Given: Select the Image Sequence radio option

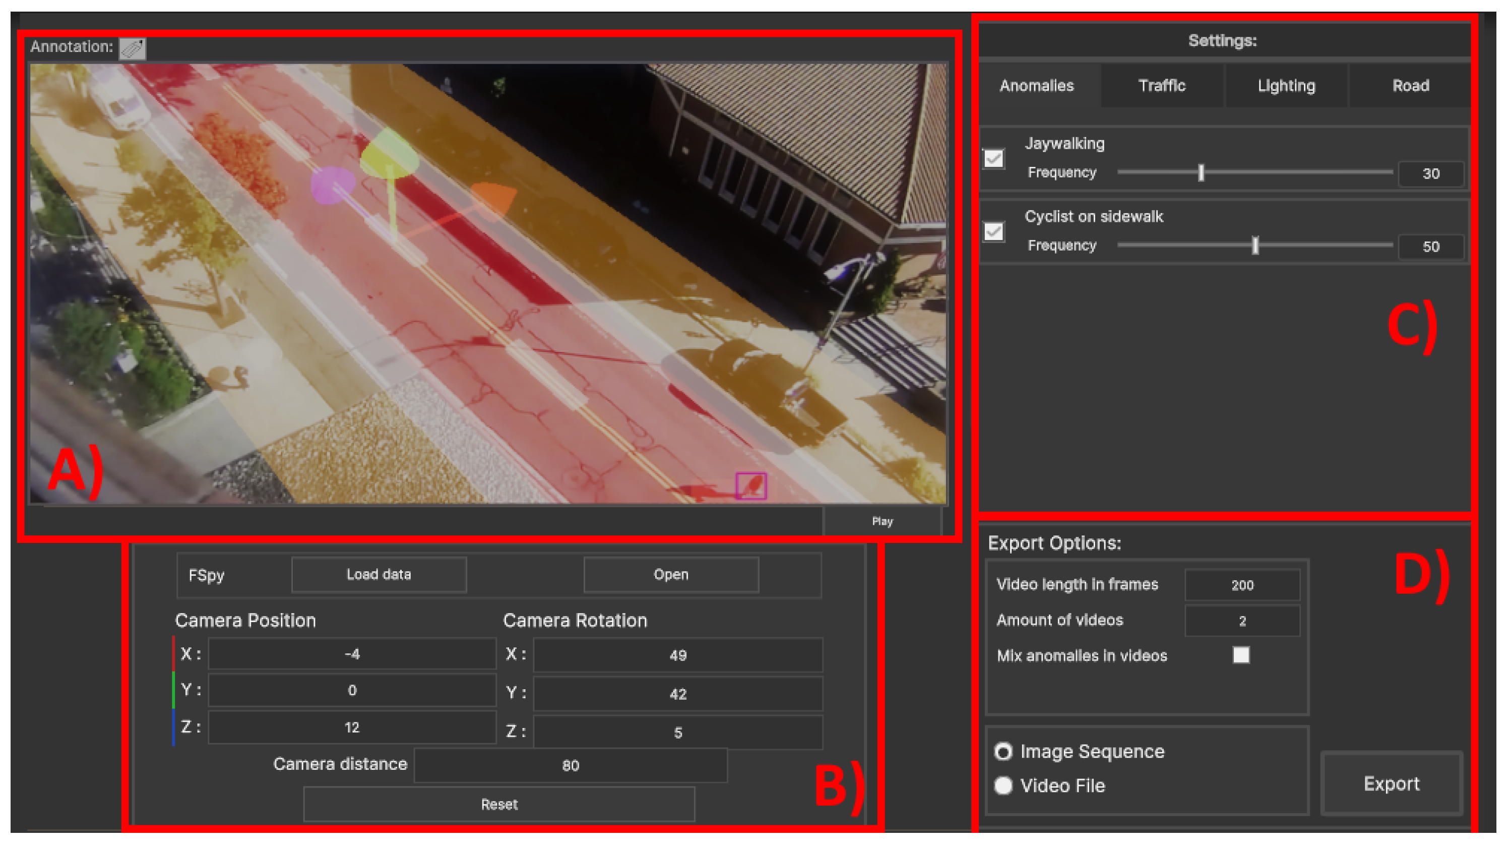Looking at the screenshot, I should (1003, 751).
